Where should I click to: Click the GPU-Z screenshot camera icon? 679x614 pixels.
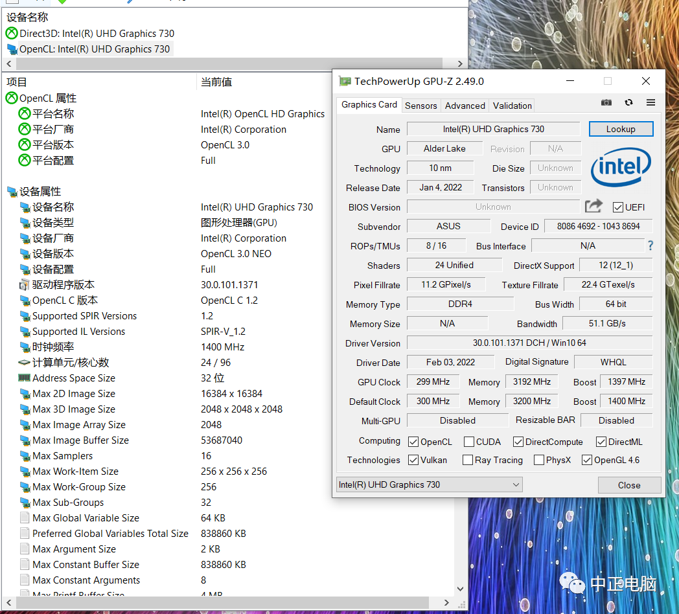[x=606, y=102]
